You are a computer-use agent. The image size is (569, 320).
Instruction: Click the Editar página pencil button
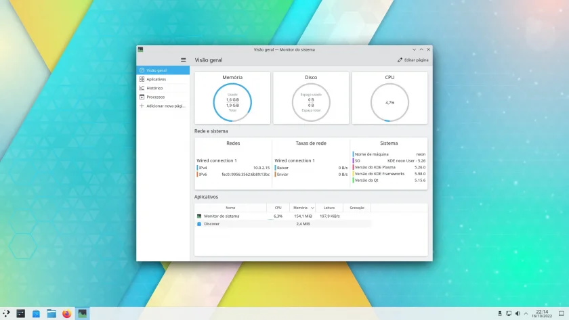pos(413,60)
